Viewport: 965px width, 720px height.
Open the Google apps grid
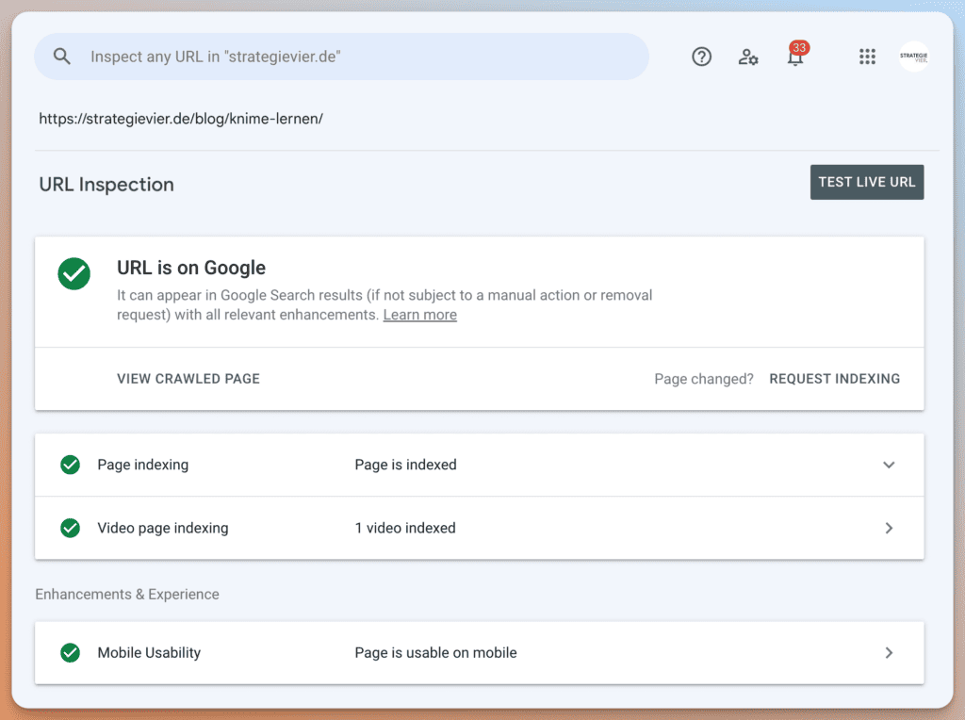867,57
